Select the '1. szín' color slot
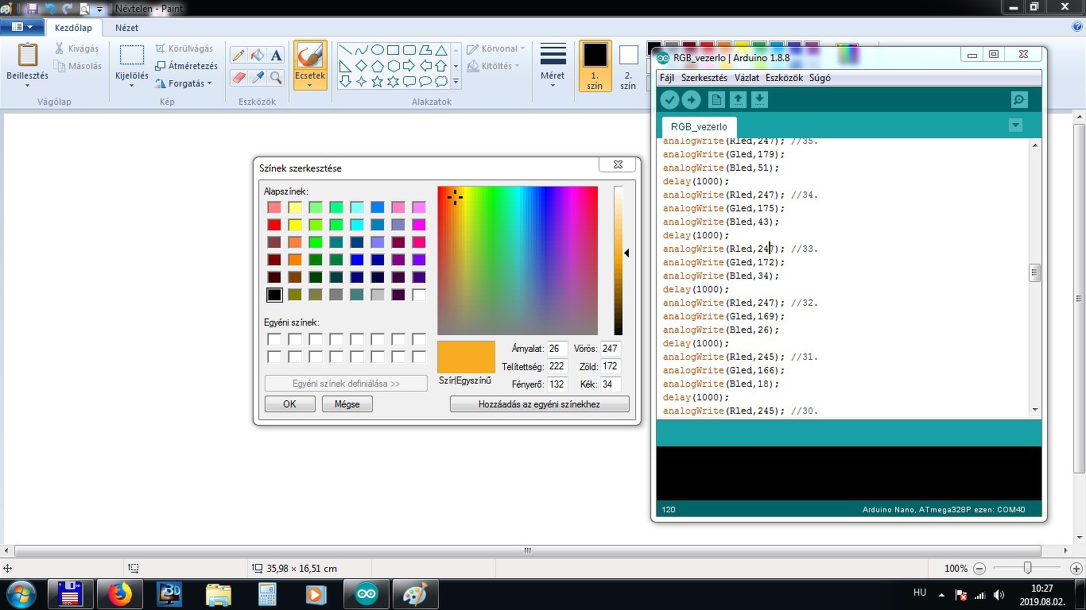 coord(595,66)
